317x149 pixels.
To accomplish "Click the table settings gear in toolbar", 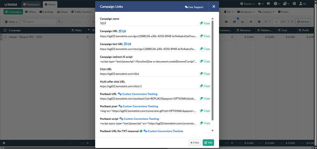I will [x=259, y=22].
